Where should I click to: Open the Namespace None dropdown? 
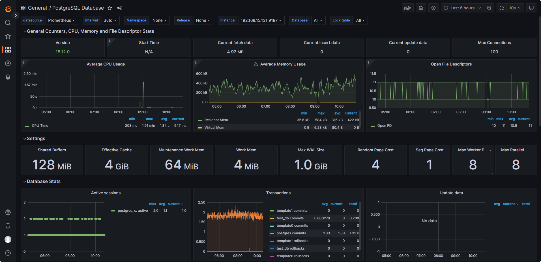coord(160,20)
